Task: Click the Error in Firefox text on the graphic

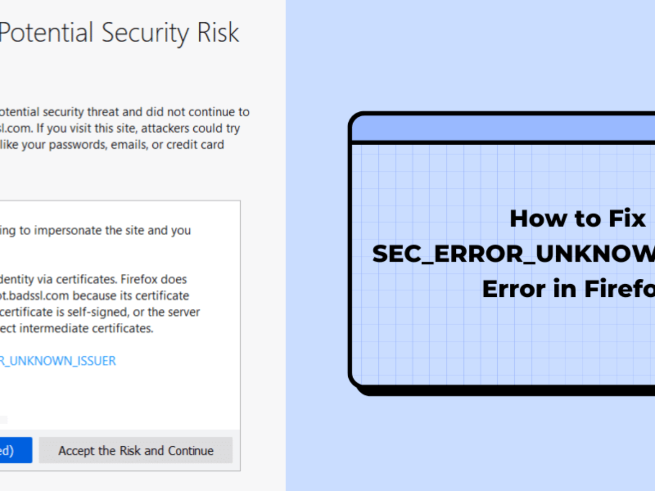Action: pyautogui.click(x=567, y=289)
